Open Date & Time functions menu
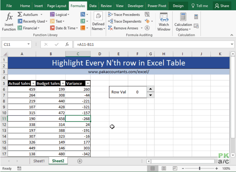 coord(64,28)
